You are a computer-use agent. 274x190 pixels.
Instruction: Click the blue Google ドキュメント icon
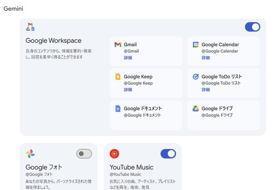click(118, 109)
